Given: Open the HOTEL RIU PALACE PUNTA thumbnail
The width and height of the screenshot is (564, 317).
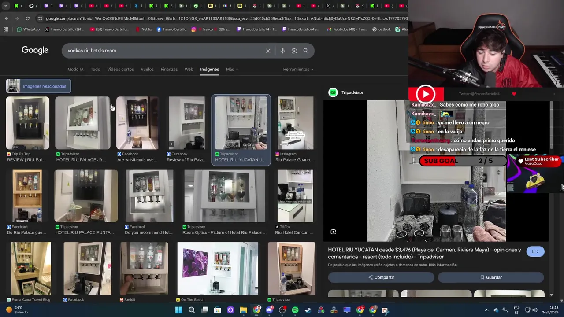Looking at the screenshot, I should (86, 196).
